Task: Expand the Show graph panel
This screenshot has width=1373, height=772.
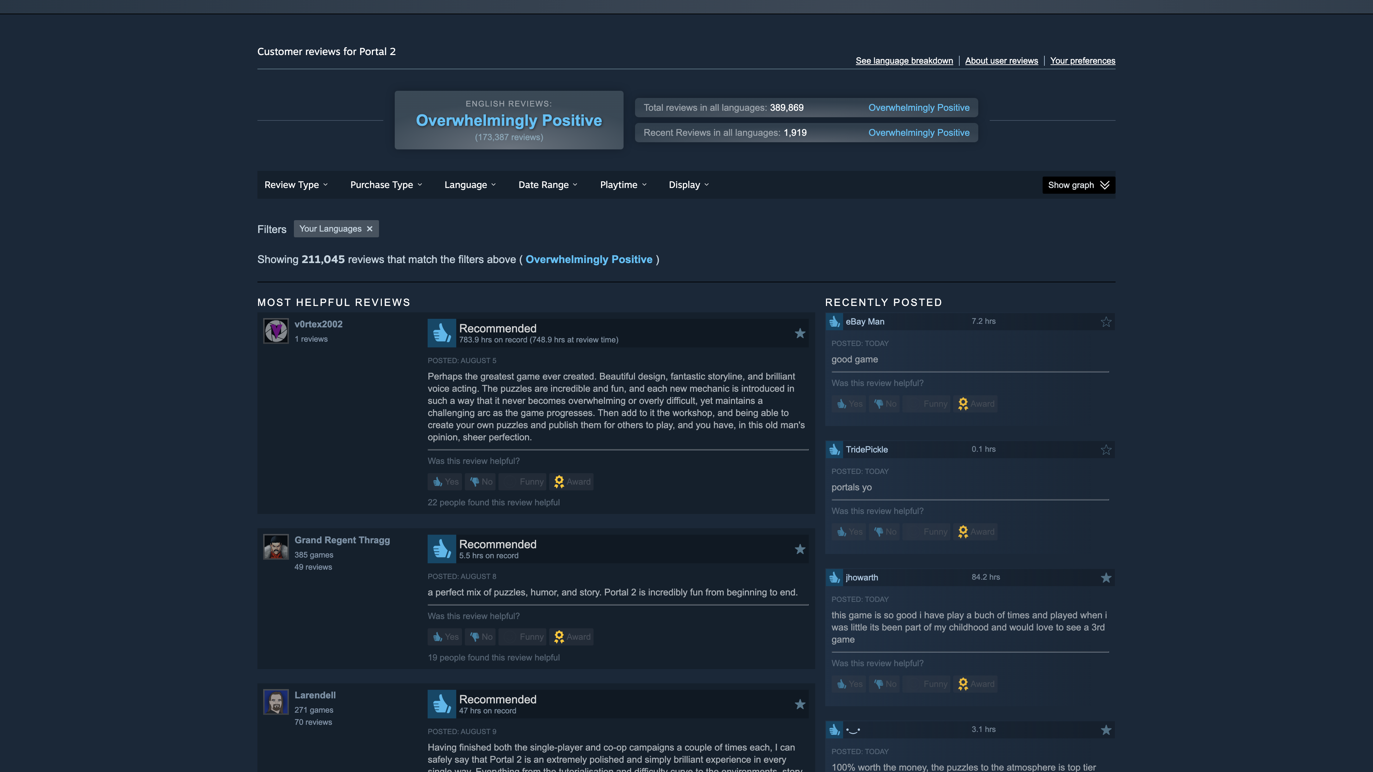Action: 1078,185
